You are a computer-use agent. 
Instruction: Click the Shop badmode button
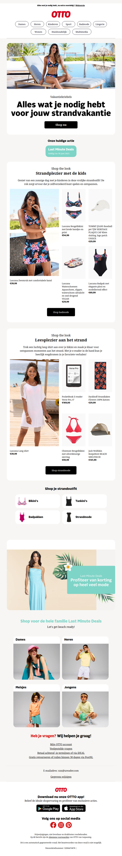click(x=61, y=312)
